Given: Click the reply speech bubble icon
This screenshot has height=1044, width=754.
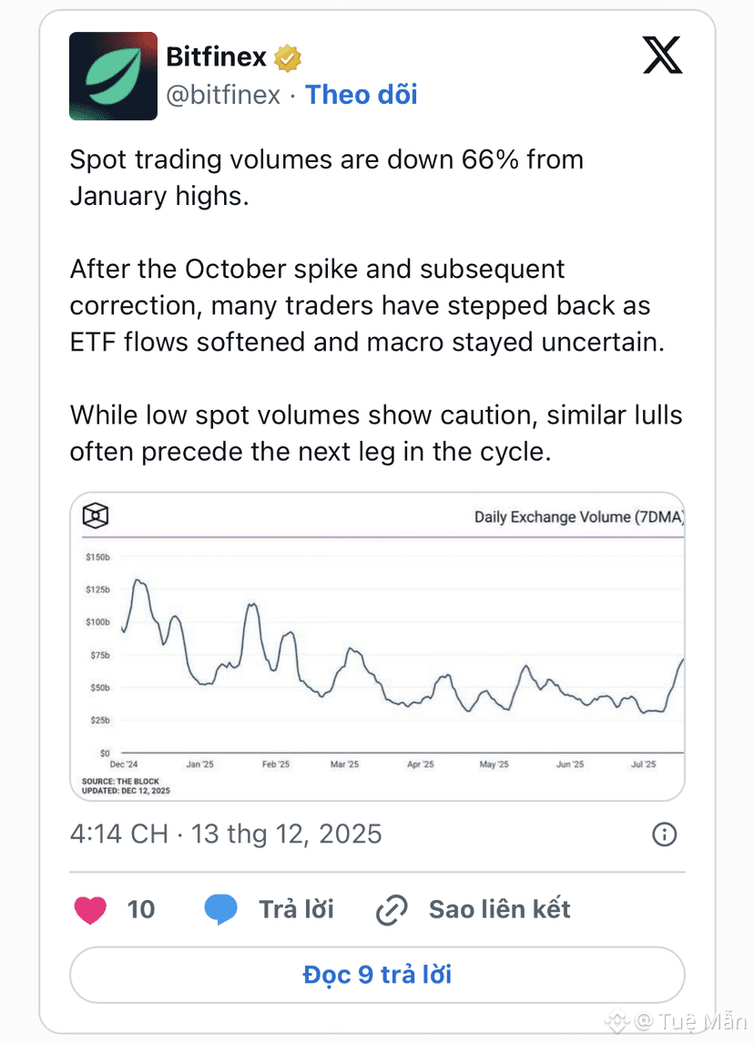Looking at the screenshot, I should coord(220,909).
